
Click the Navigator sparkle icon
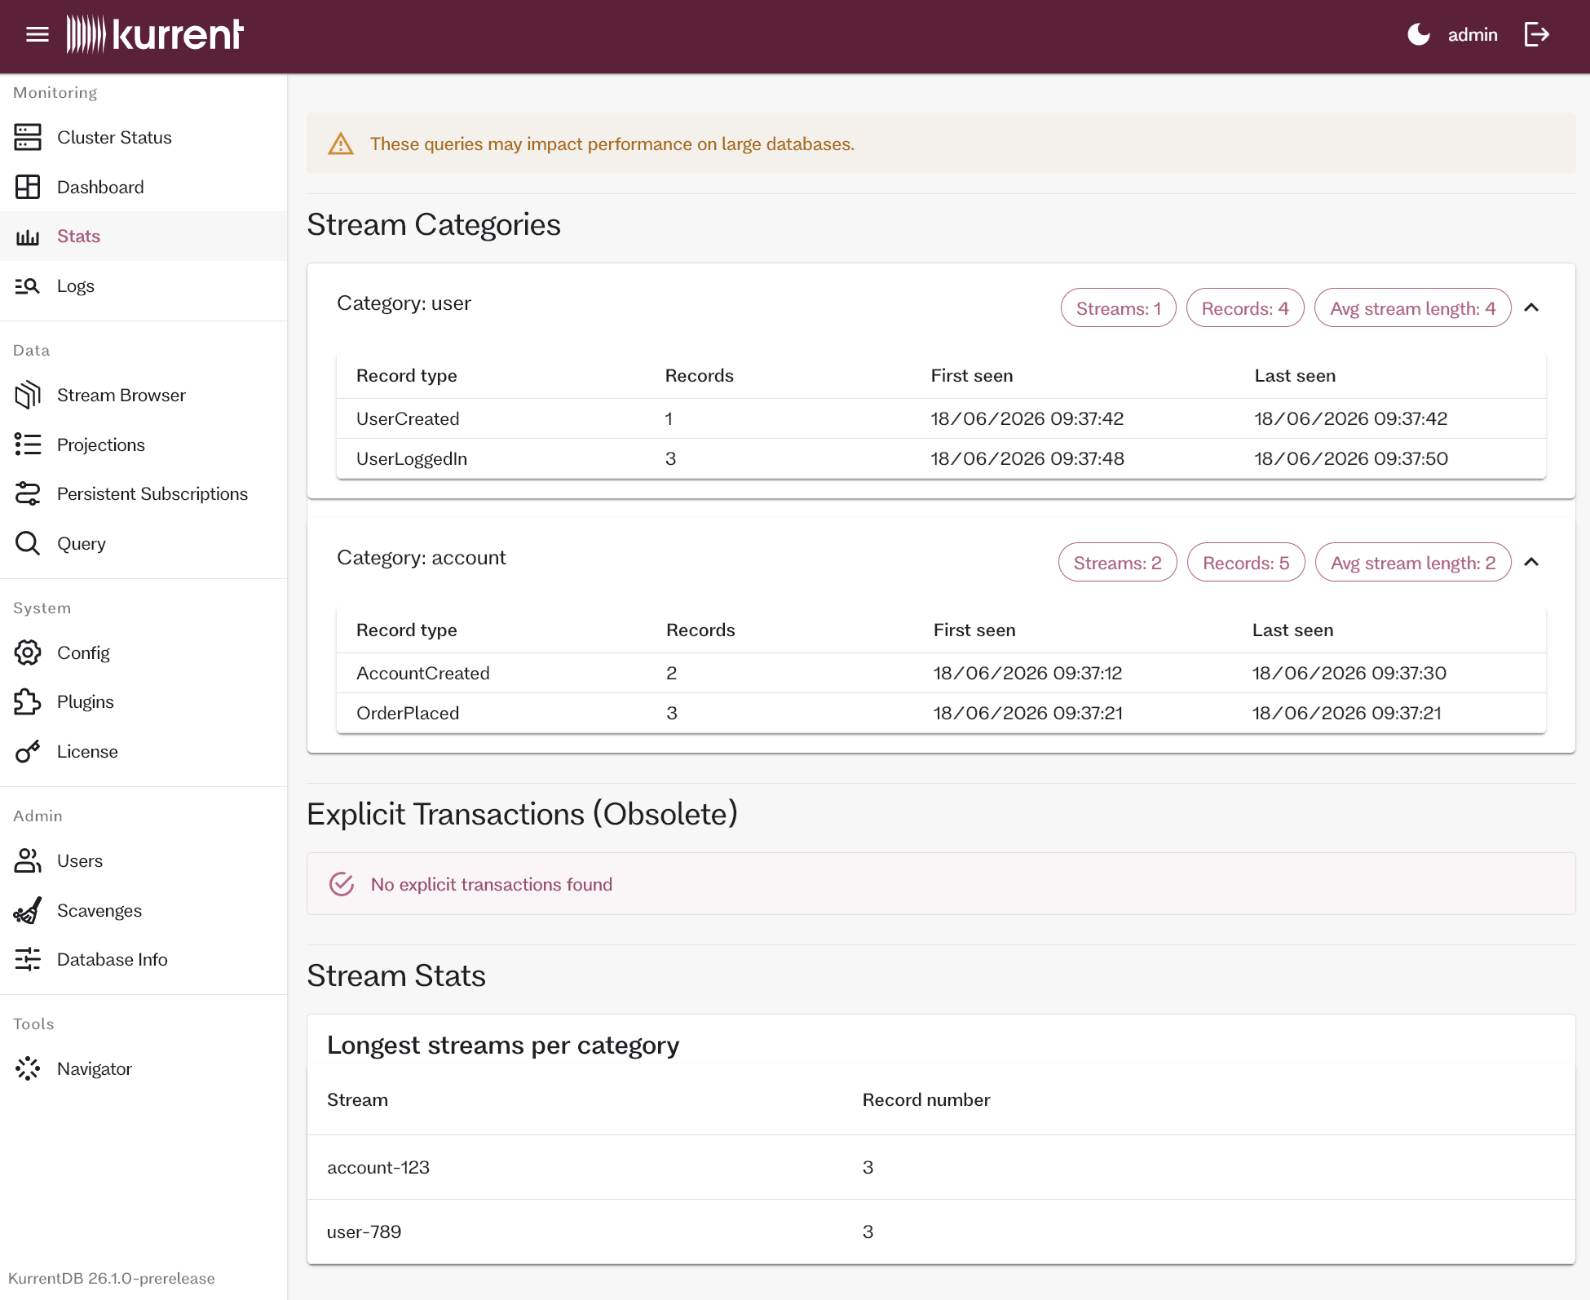point(28,1068)
